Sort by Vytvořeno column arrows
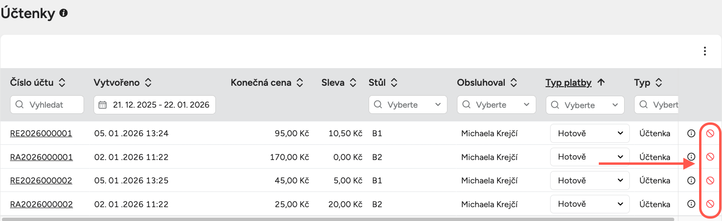The width and height of the screenshot is (722, 221). tap(148, 83)
